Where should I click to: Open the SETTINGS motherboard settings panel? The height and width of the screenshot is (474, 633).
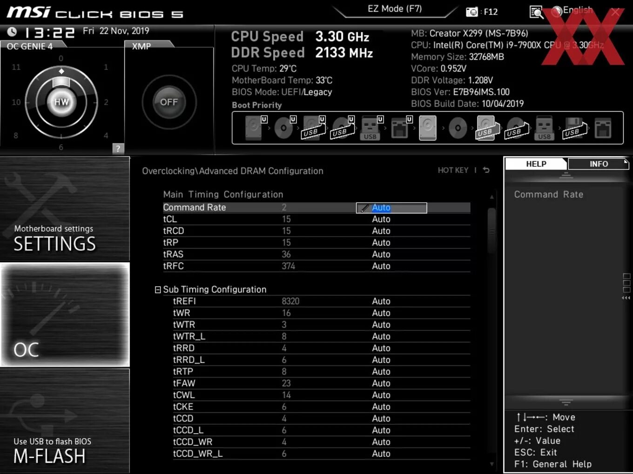65,209
